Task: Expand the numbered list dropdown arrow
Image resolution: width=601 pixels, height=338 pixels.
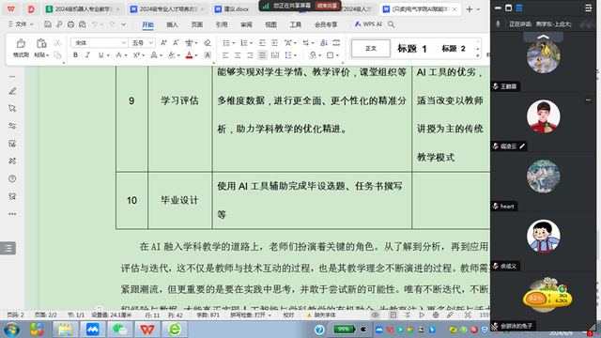Action: (251, 43)
